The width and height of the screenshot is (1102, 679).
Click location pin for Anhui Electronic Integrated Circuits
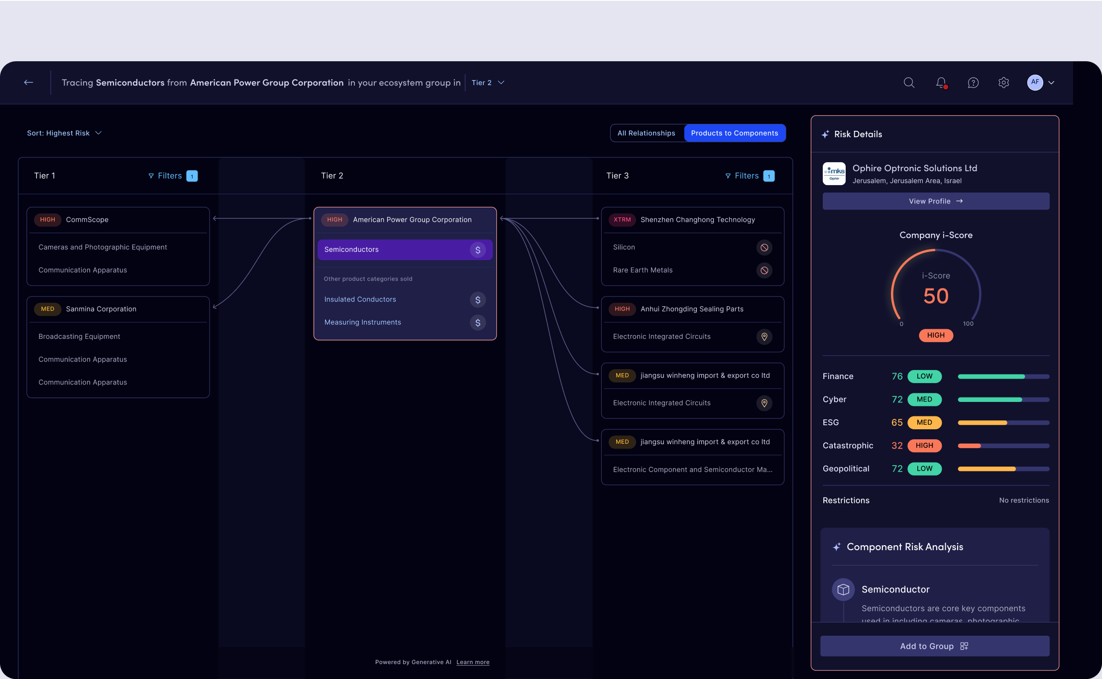(764, 337)
